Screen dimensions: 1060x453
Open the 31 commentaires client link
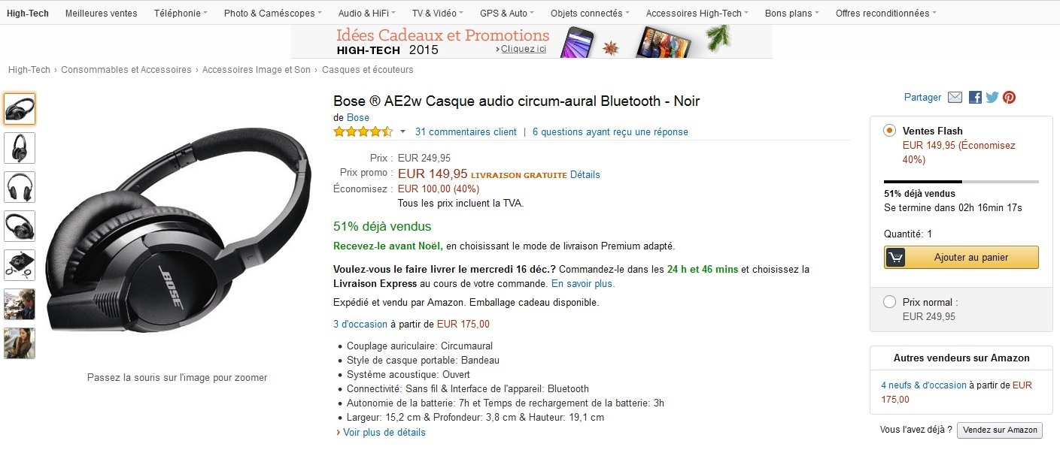pyautogui.click(x=466, y=131)
